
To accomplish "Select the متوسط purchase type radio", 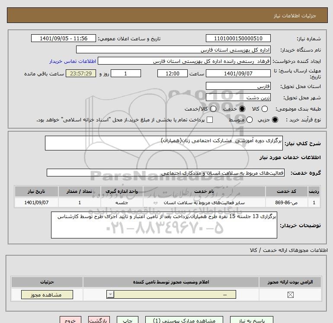I will click(250, 120).
